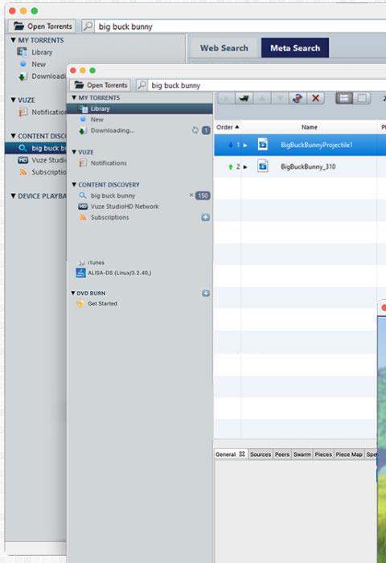Image resolution: width=386 pixels, height=563 pixels.
Task: Click the red X remove toolbar icon
Action: coord(315,98)
